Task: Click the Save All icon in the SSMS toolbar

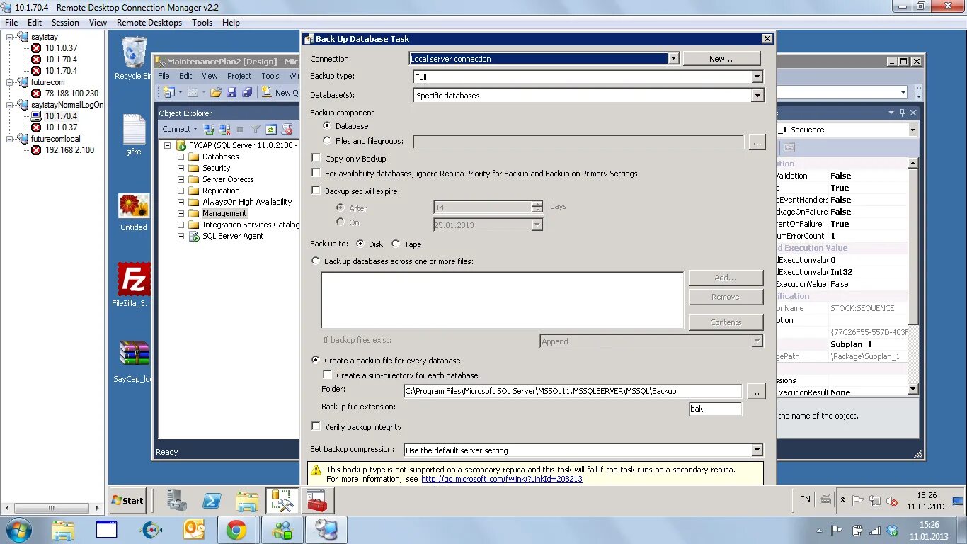Action: tap(247, 92)
